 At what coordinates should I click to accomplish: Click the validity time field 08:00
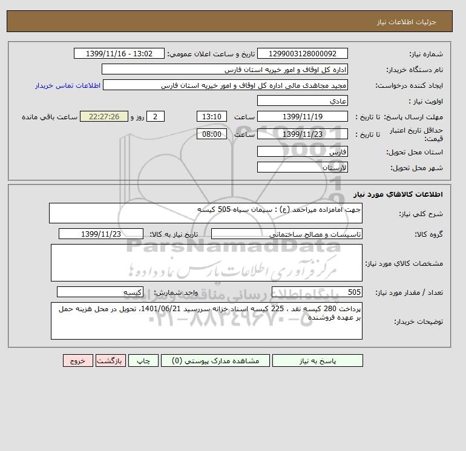click(x=212, y=134)
